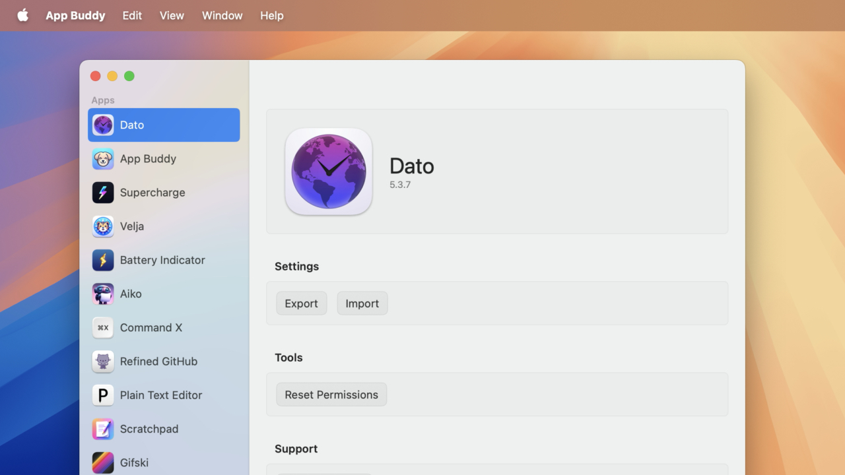Click the Support section heading
Viewport: 845px width, 475px height.
296,449
